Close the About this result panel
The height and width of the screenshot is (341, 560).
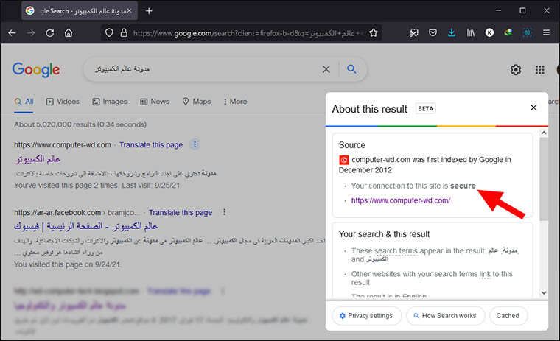click(533, 108)
